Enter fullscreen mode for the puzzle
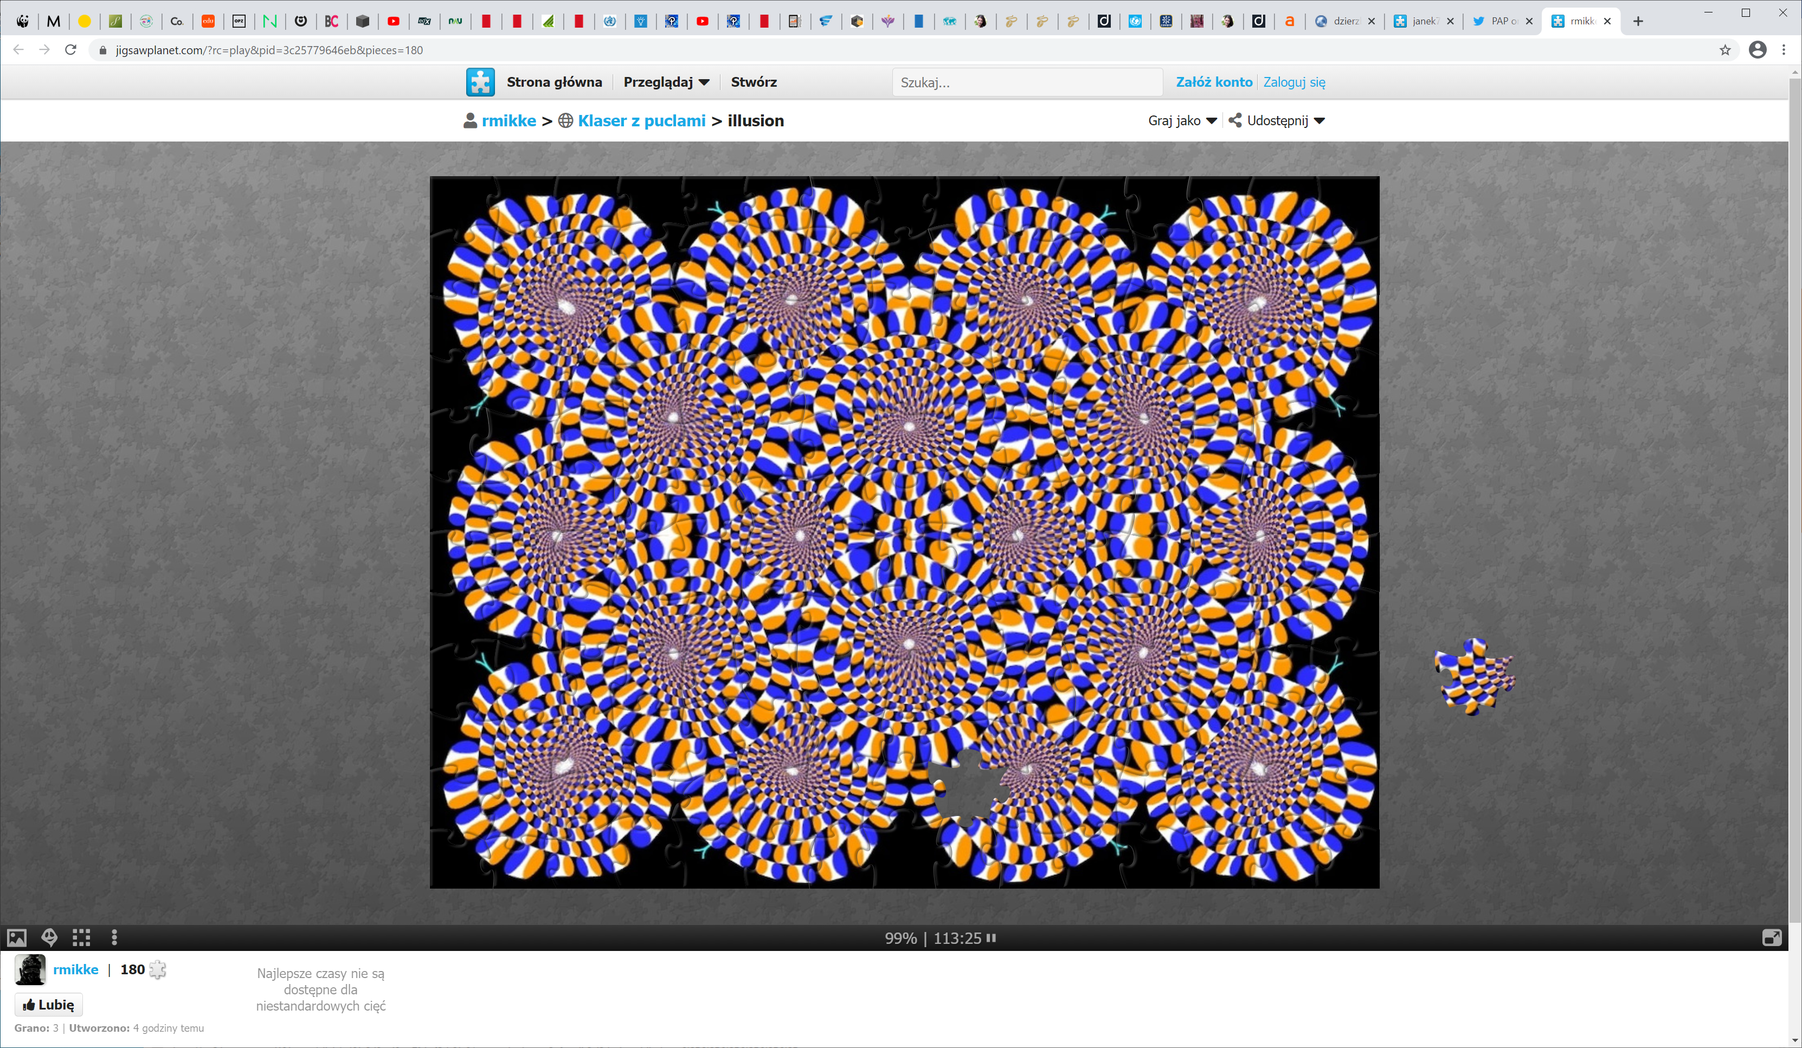 pos(1771,938)
